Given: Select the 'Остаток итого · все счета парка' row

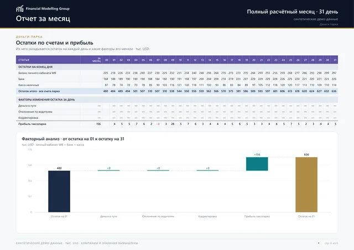Looking at the screenshot, I should pyautogui.click(x=177, y=91).
